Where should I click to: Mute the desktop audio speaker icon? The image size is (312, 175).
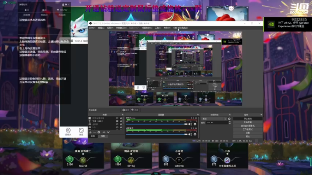(190, 134)
